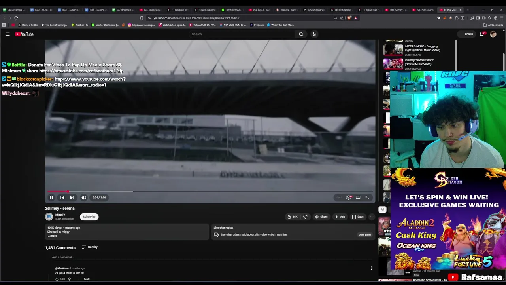Open YouTube notifications bell
The width and height of the screenshot is (506, 285).
481,34
